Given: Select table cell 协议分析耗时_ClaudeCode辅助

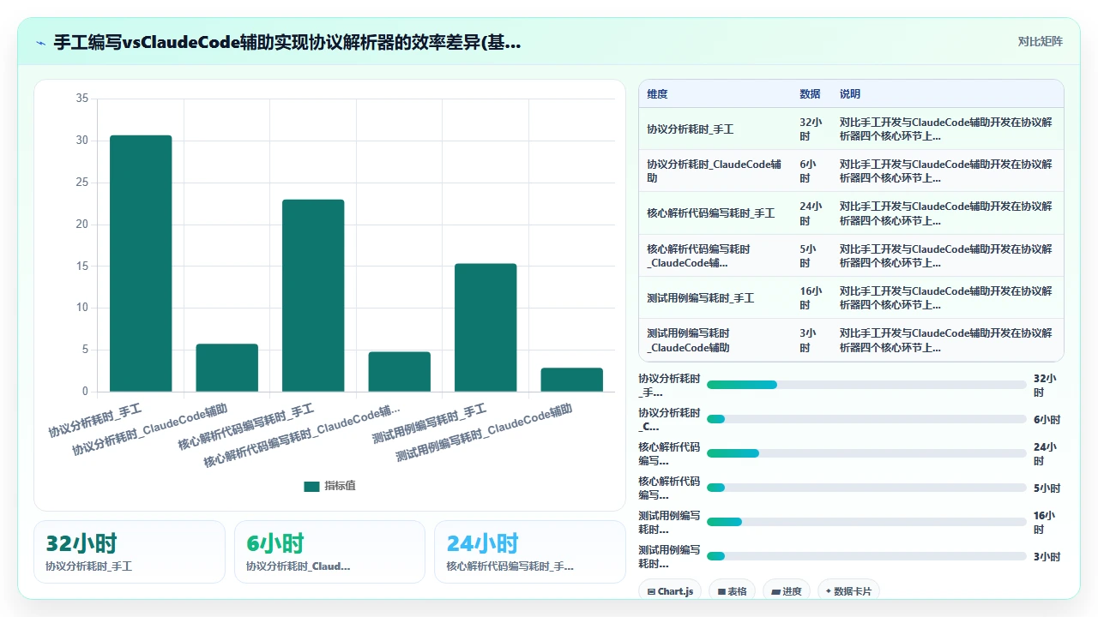Looking at the screenshot, I should click(x=714, y=171).
